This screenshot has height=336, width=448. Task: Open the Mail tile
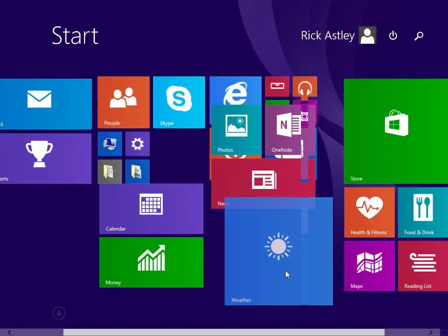pyautogui.click(x=45, y=104)
